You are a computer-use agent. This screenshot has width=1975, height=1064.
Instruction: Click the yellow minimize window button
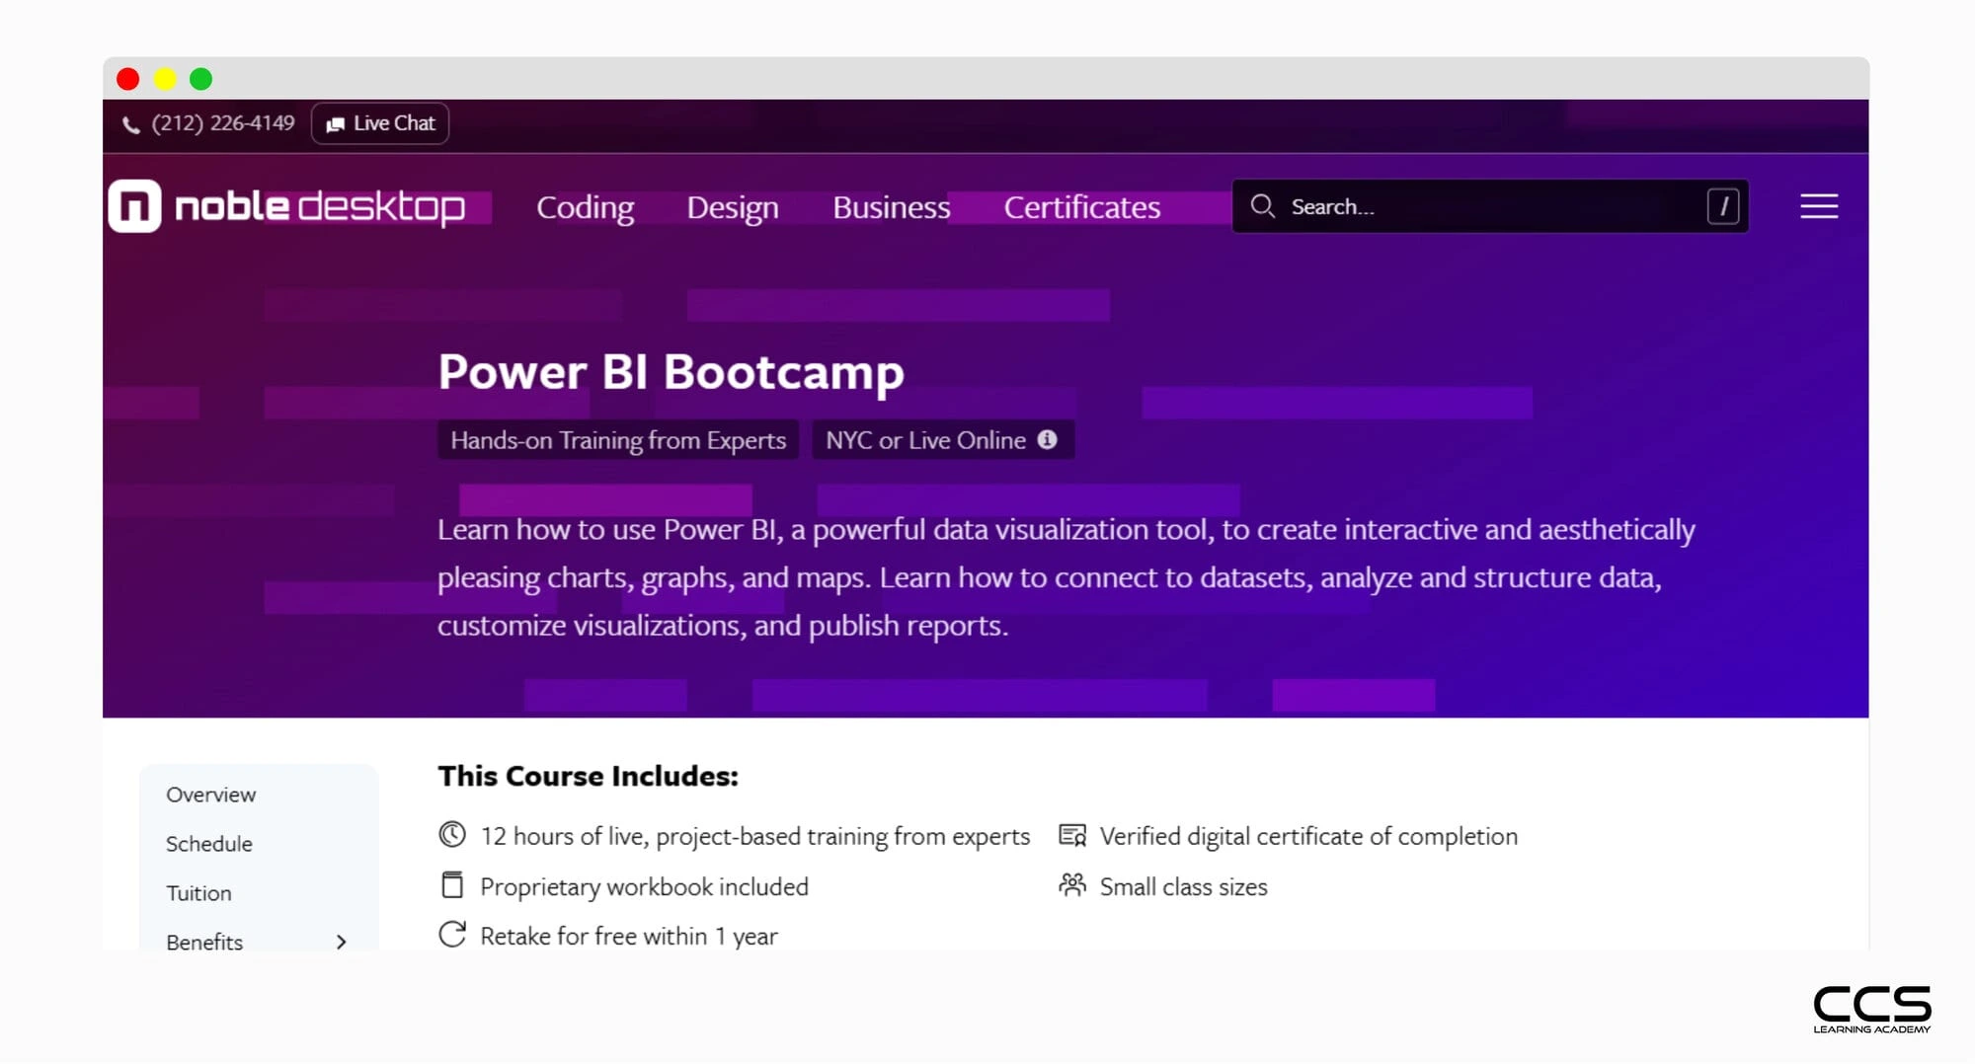coord(165,79)
